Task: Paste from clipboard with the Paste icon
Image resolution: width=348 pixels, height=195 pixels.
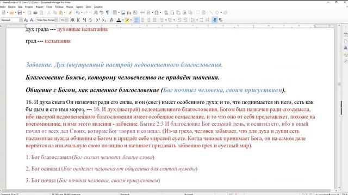Action: tap(61, 12)
